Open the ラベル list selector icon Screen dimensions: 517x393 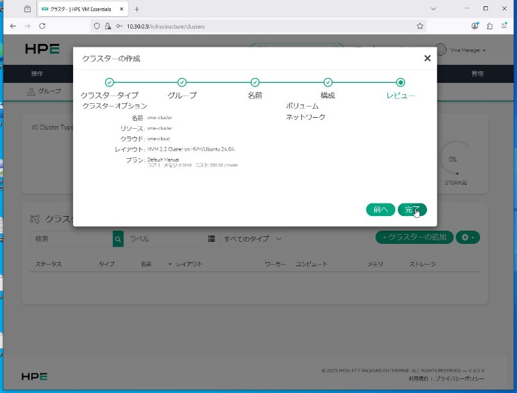[211, 239]
